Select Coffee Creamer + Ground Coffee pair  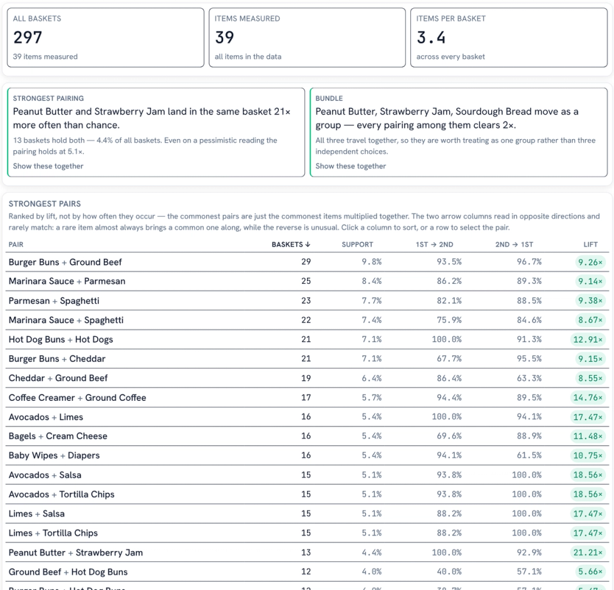click(x=307, y=397)
